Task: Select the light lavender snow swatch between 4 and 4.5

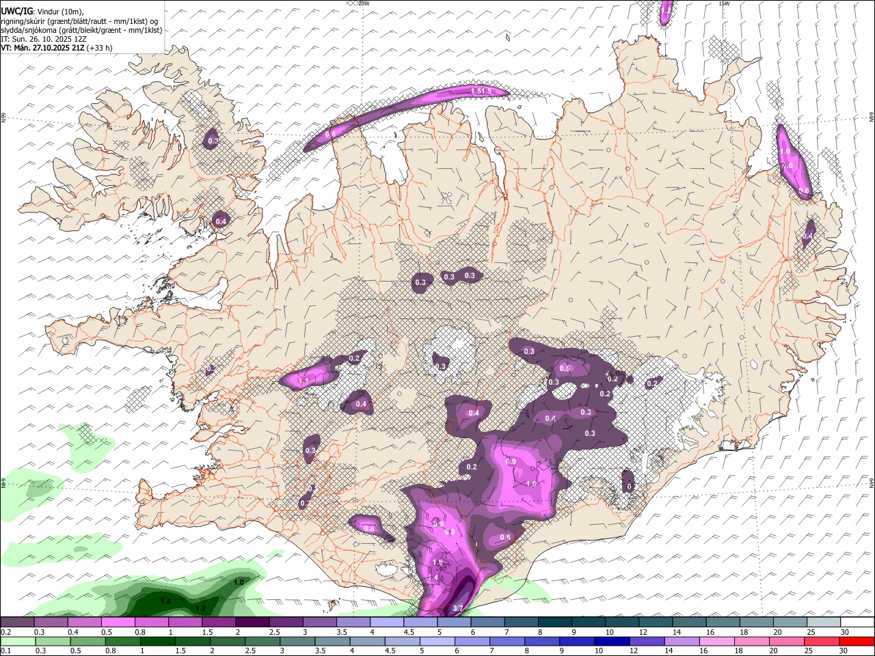Action: pyautogui.click(x=386, y=622)
